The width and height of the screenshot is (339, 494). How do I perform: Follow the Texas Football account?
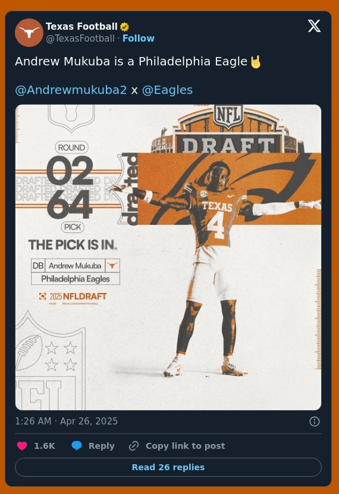(139, 39)
